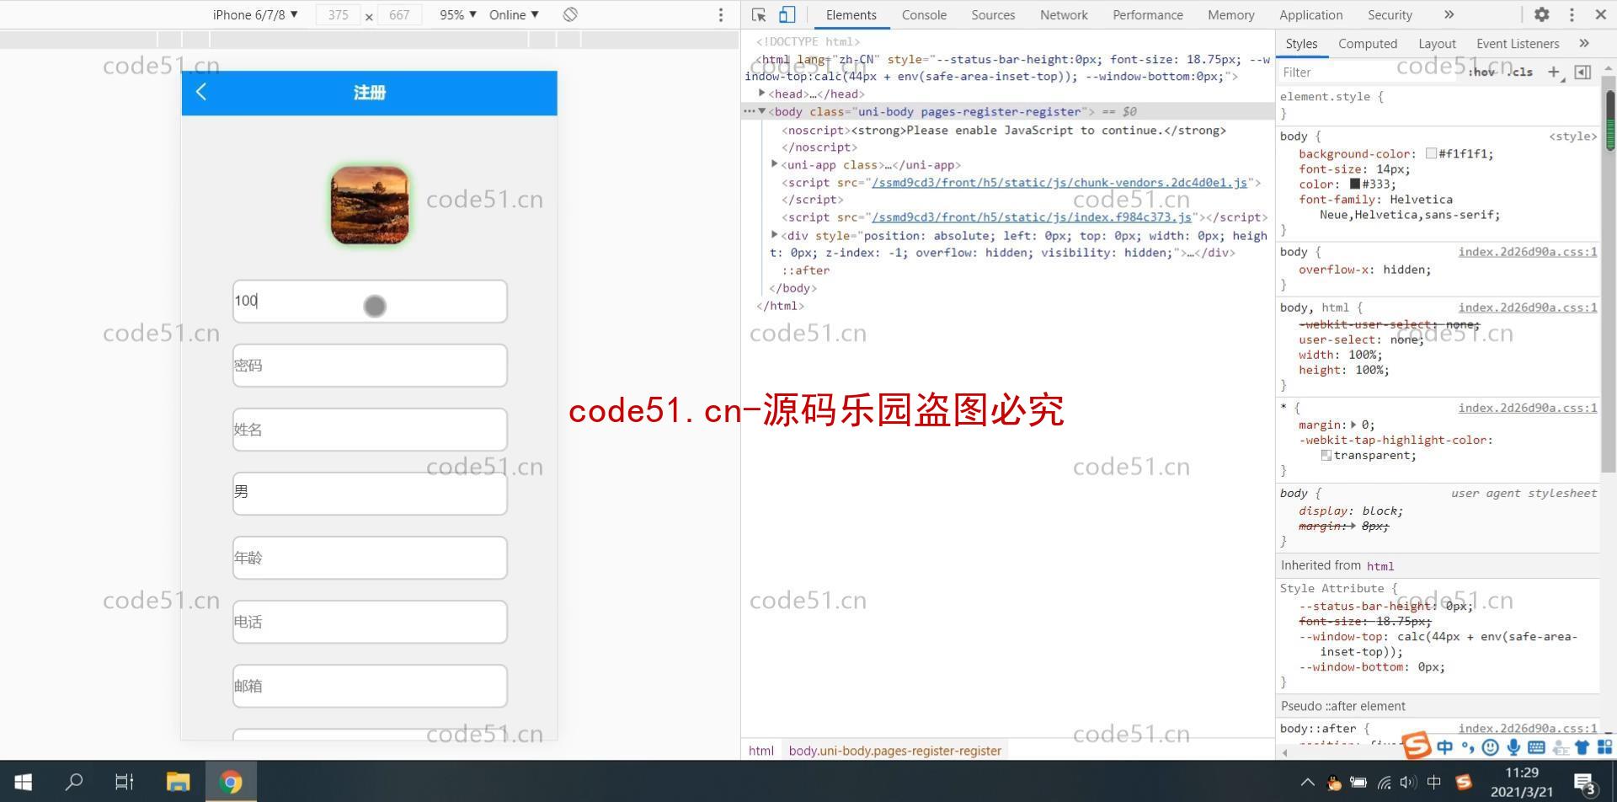Image resolution: width=1617 pixels, height=802 pixels.
Task: Toggle the device toolbar icon
Action: coord(787,14)
